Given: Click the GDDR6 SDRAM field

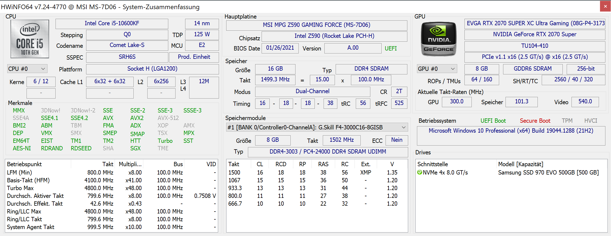Looking at the screenshot, I should pyautogui.click(x=533, y=69).
